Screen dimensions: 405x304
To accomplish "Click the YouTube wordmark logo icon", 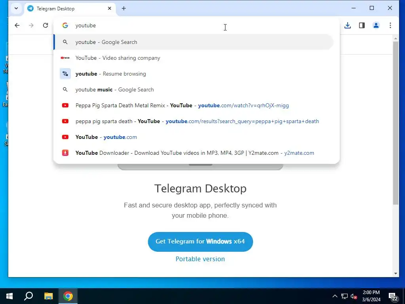I will coord(65,58).
